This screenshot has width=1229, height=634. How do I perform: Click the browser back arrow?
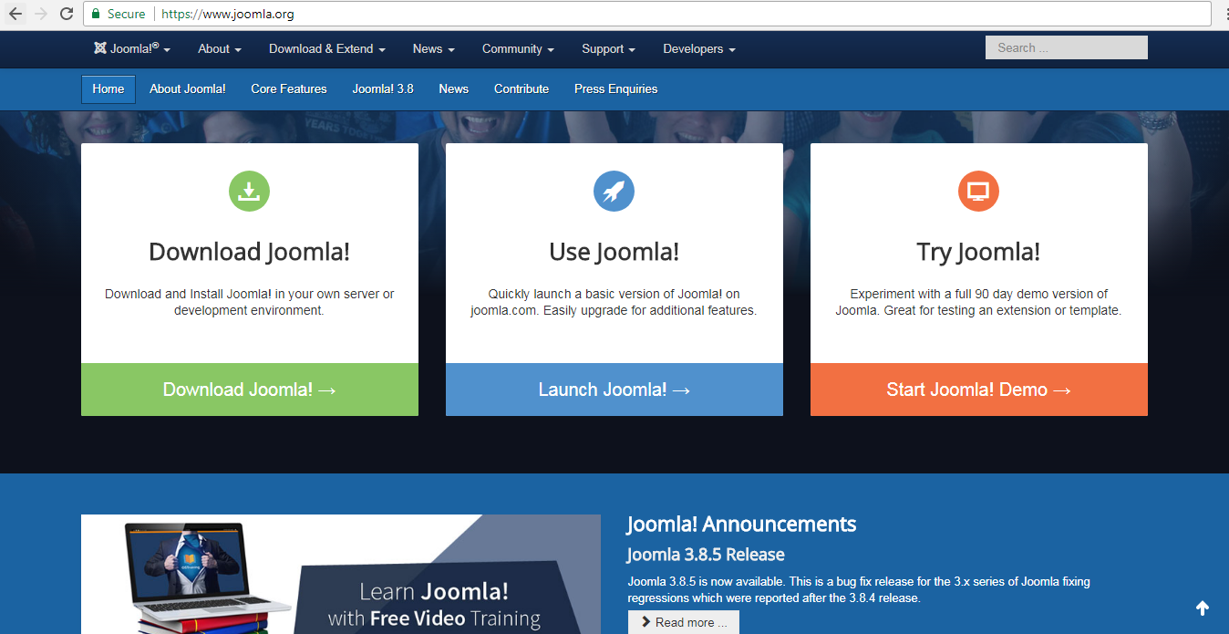click(x=15, y=14)
